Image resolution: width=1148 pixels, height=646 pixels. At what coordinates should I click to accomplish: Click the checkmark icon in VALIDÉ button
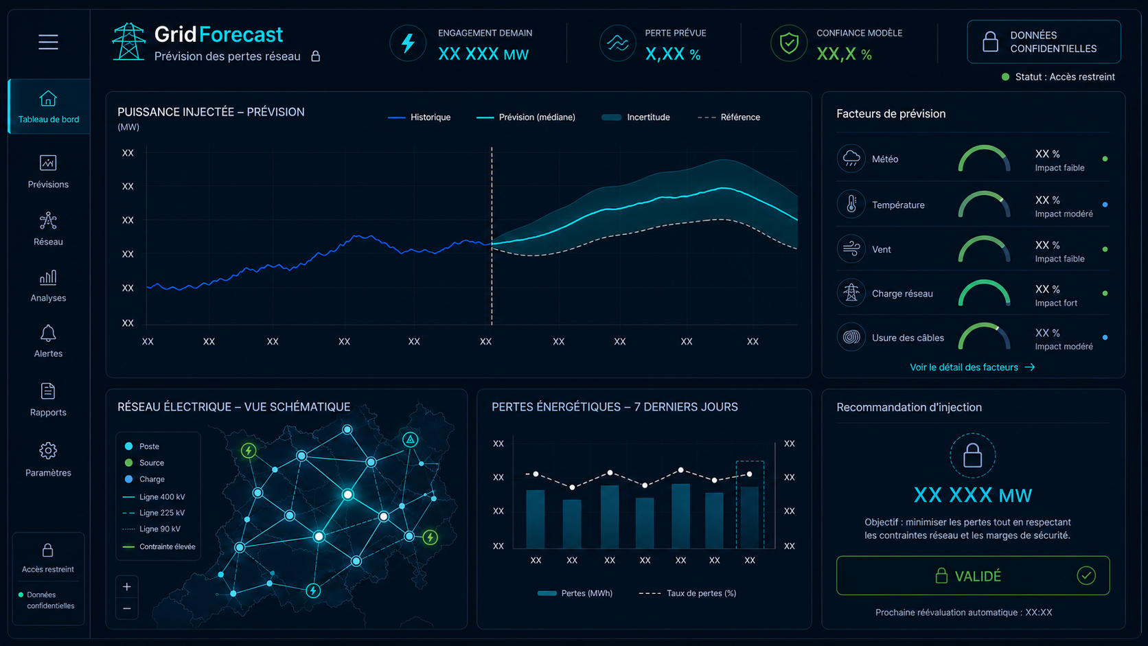click(x=1086, y=575)
